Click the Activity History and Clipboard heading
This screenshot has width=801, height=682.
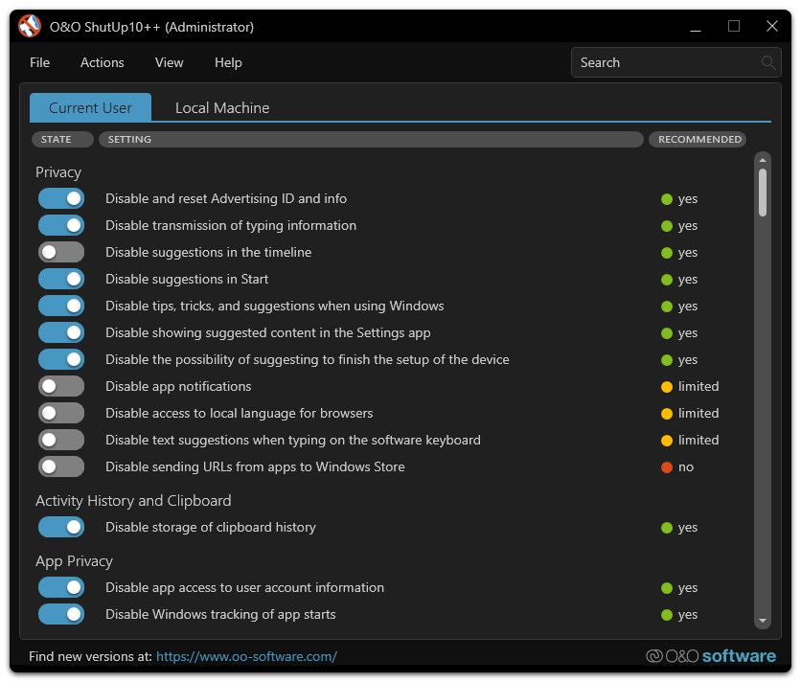click(133, 501)
